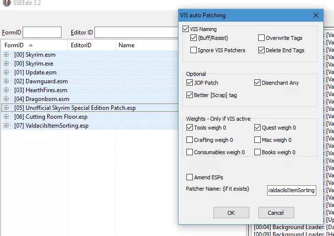Sort by the Name column header
This screenshot has height=236, width=334.
click(147, 45)
